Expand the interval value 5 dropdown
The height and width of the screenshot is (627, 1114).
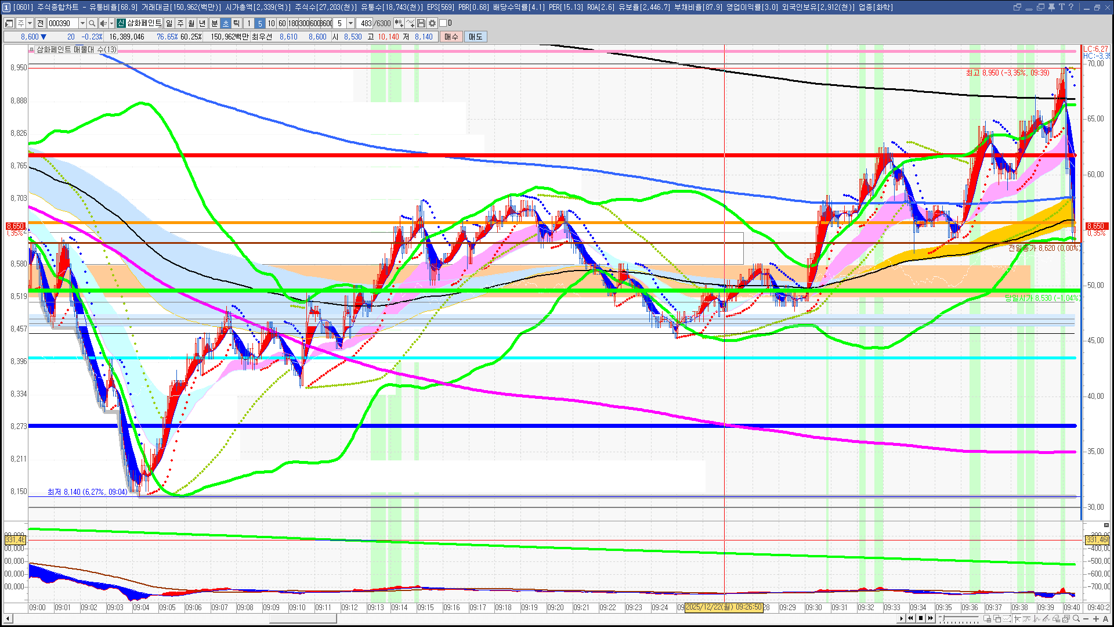350,23
